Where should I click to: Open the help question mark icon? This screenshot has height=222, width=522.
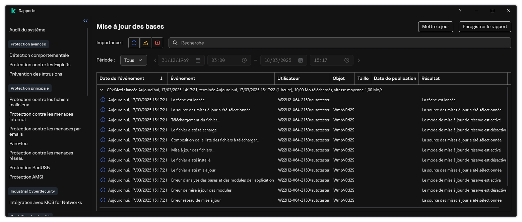pos(460,11)
